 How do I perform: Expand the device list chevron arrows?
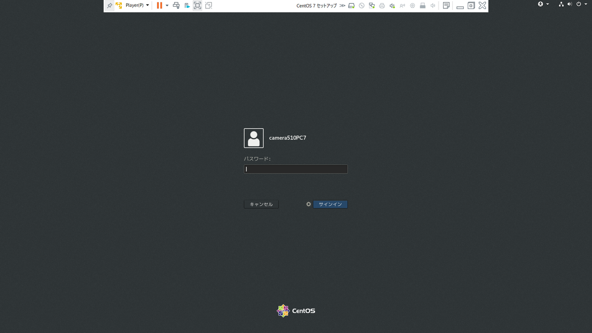click(342, 5)
